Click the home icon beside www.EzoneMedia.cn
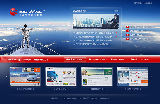This screenshot has width=160, height=104. click(127, 27)
